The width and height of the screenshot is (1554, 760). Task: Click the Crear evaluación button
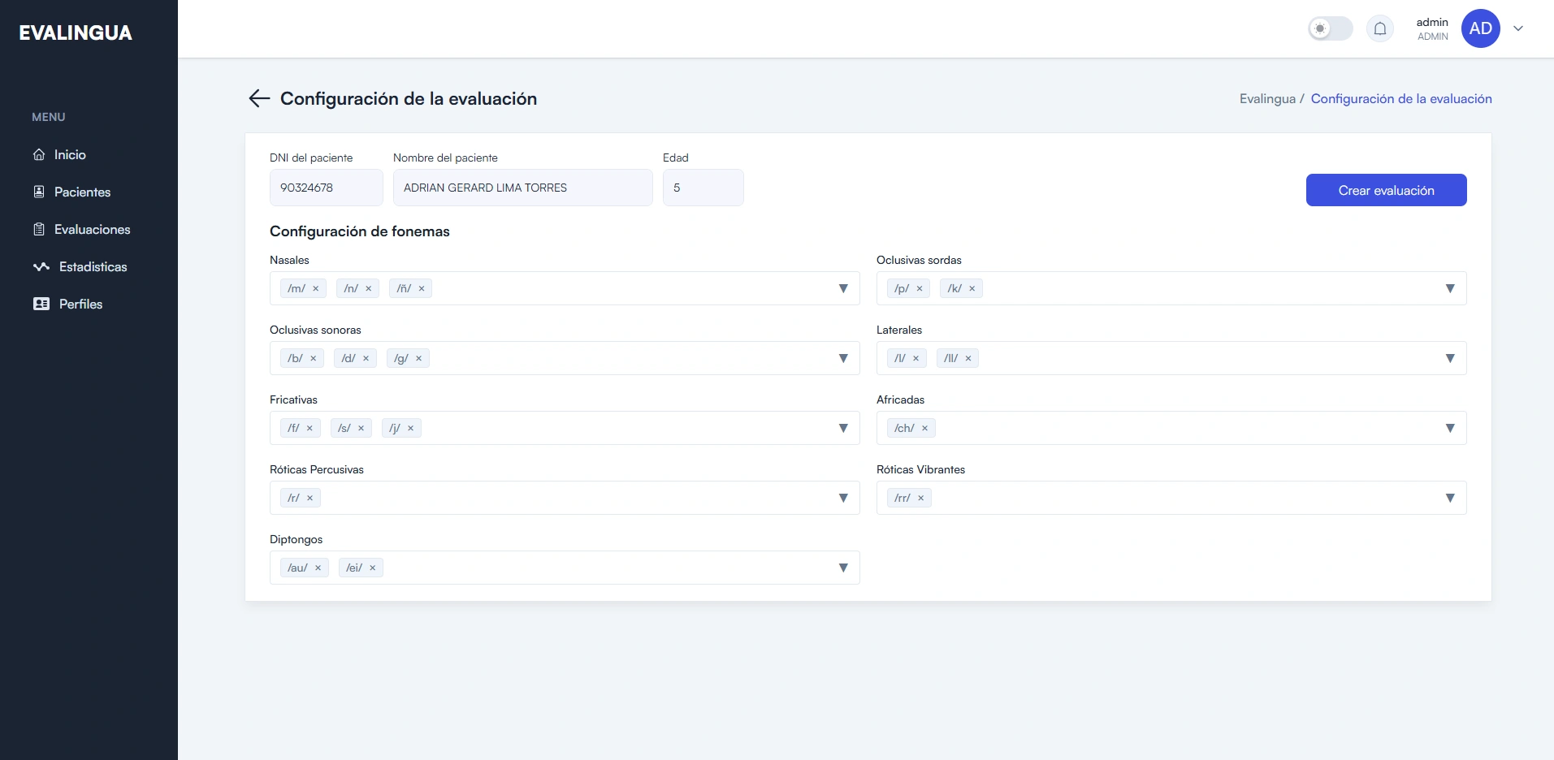[x=1386, y=190]
